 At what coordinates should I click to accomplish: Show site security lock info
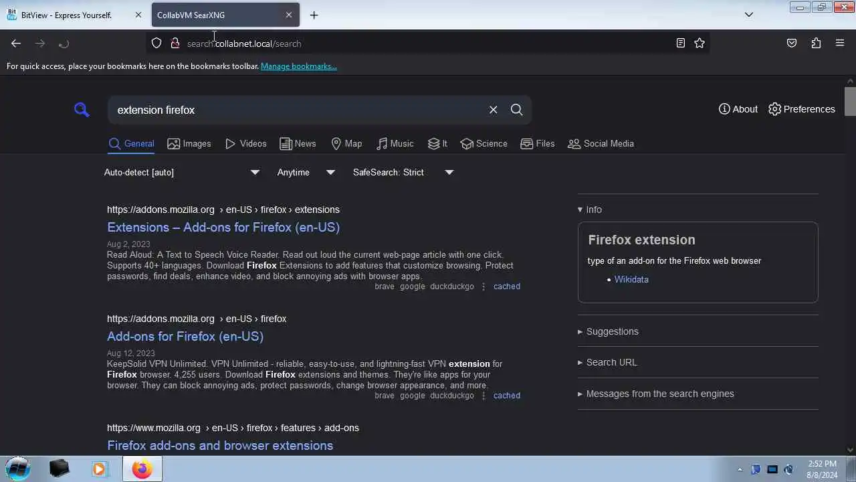click(175, 44)
